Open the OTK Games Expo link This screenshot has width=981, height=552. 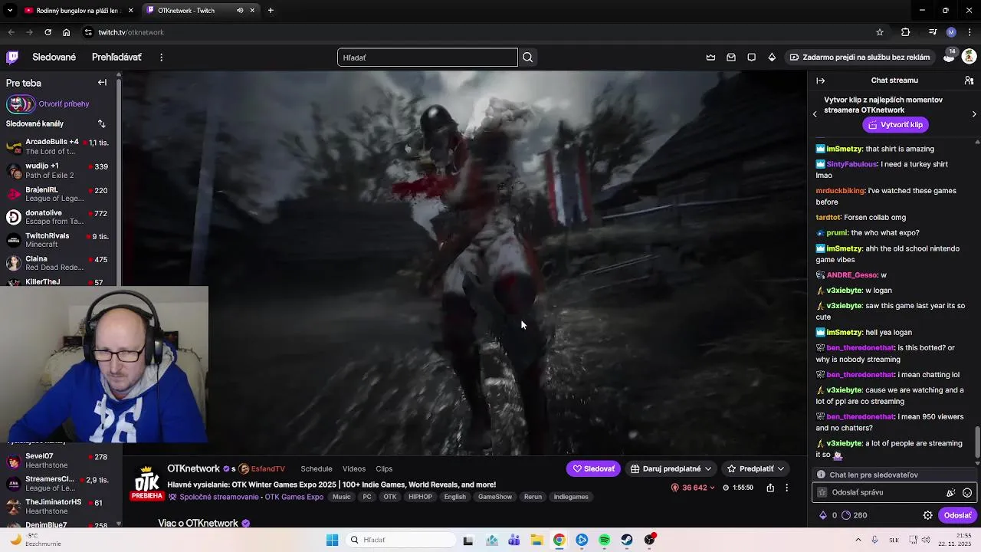[x=294, y=497]
